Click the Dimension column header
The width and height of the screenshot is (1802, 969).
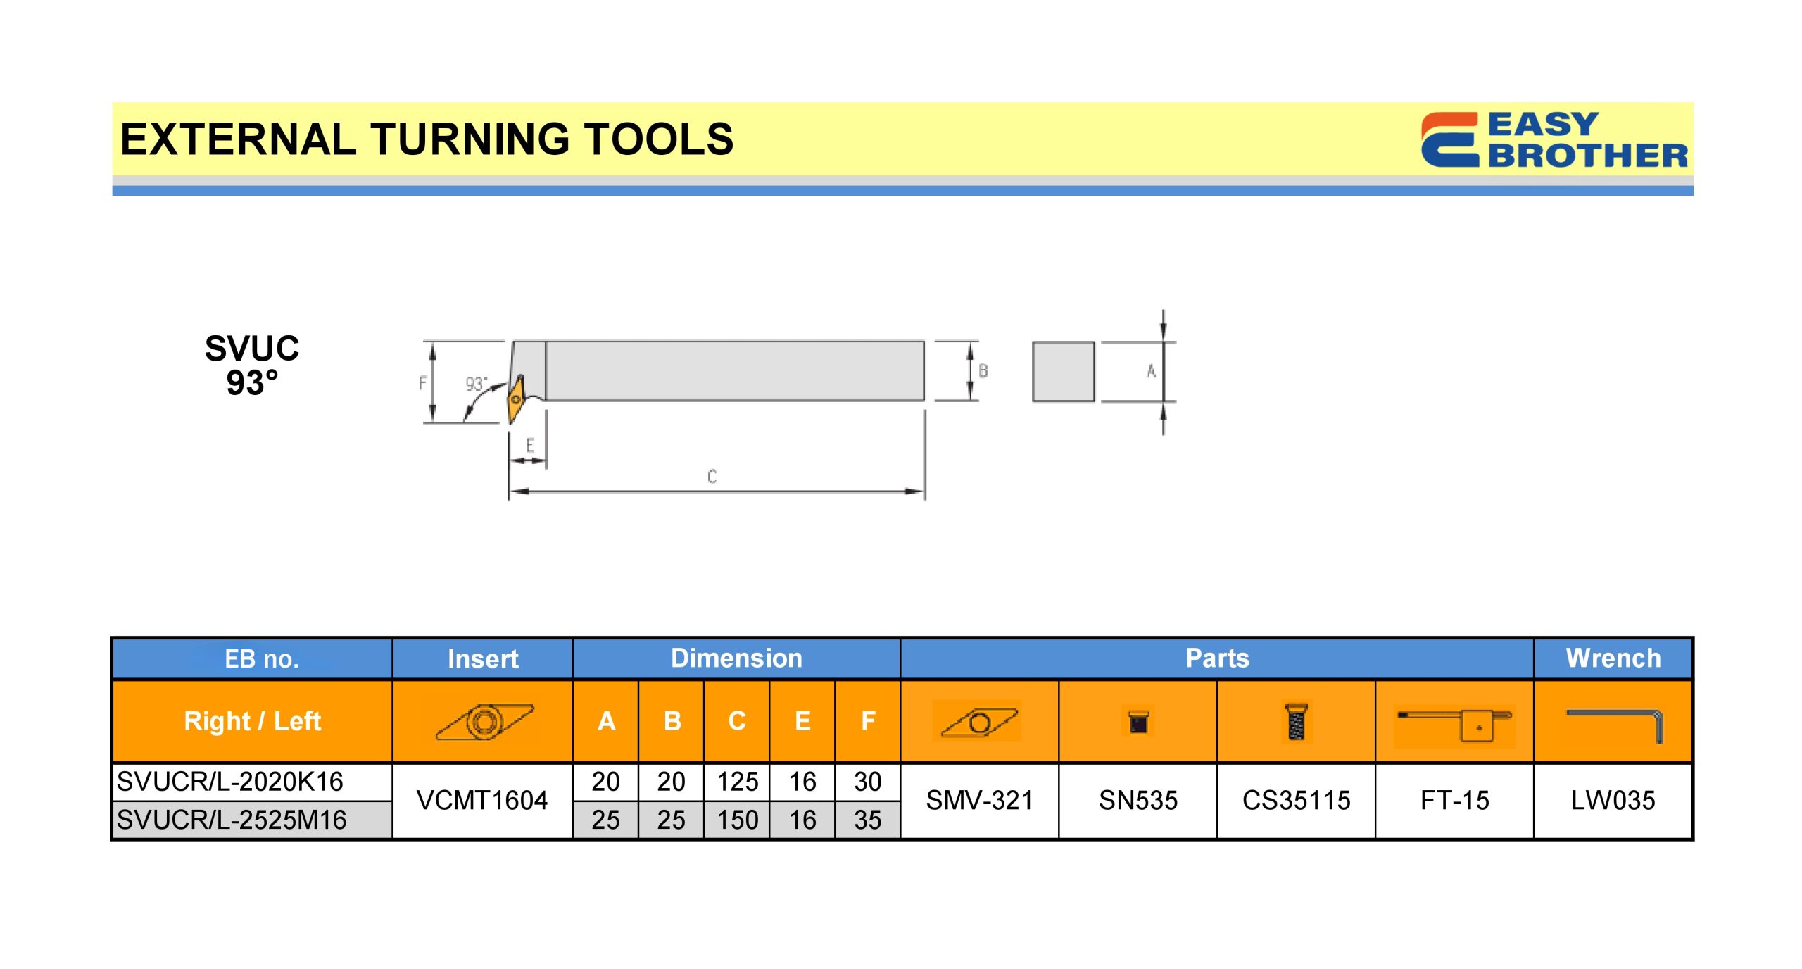[x=736, y=658]
